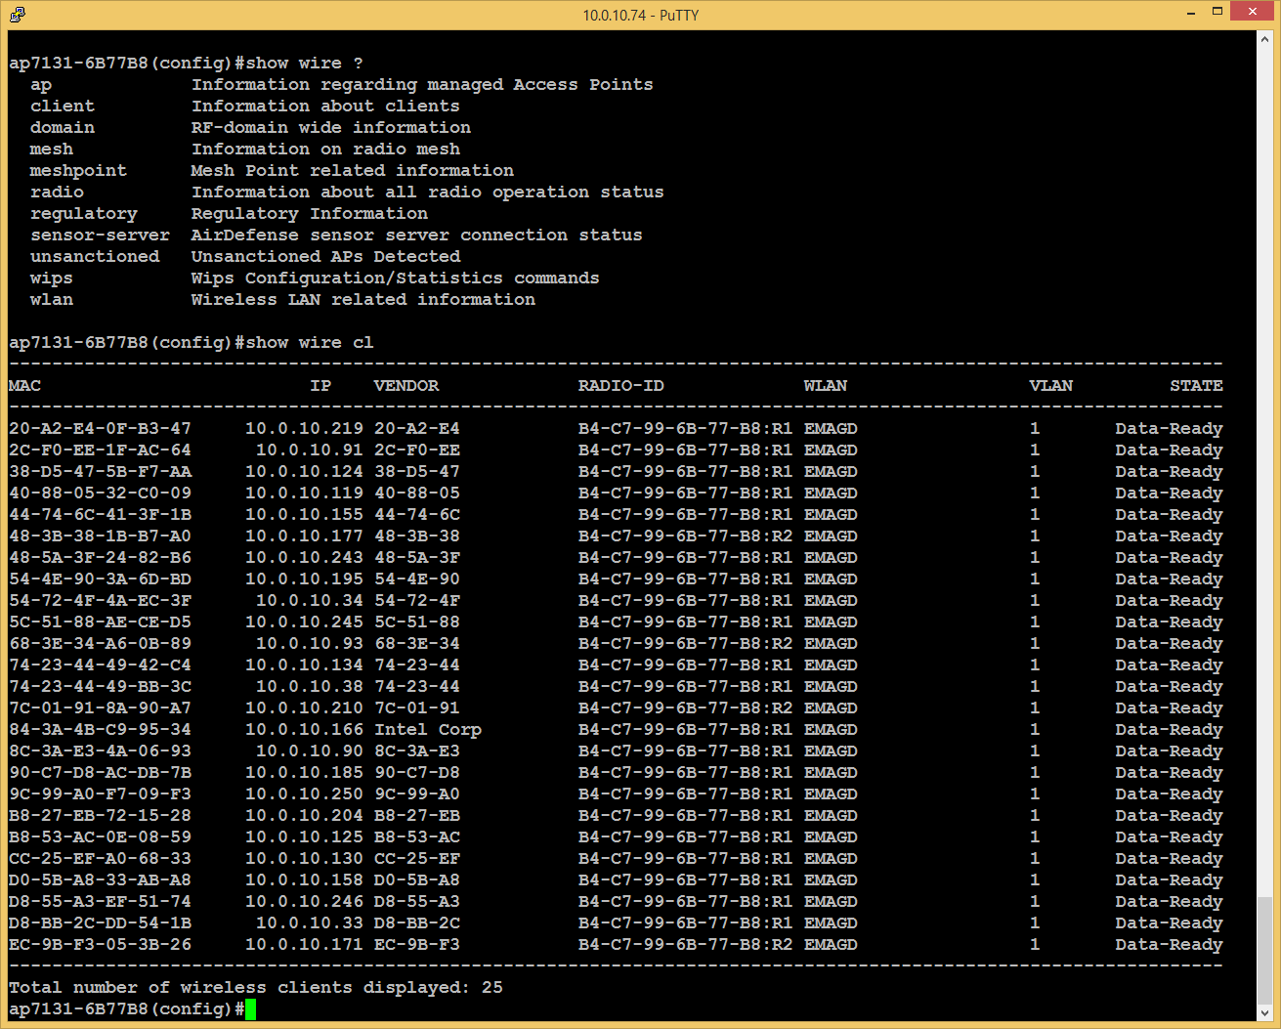
Task: Click IP address 10.0.10.250
Action: click(304, 794)
